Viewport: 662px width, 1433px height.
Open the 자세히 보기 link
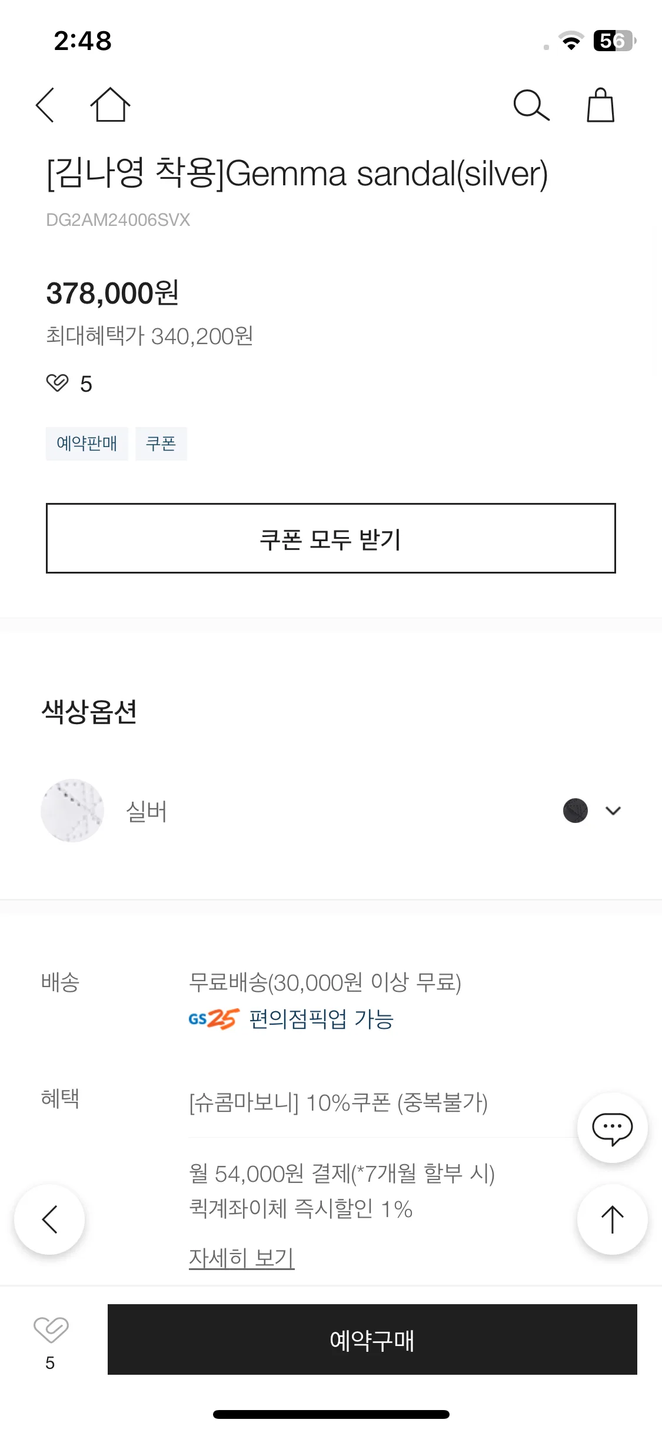(x=241, y=1258)
